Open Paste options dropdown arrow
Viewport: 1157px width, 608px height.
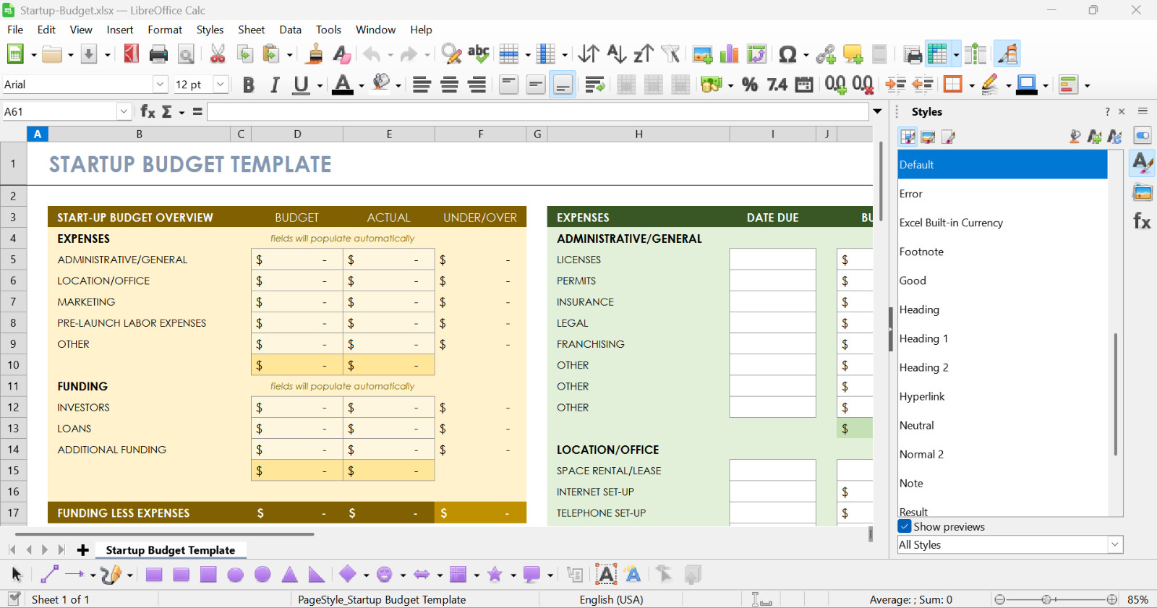point(289,55)
